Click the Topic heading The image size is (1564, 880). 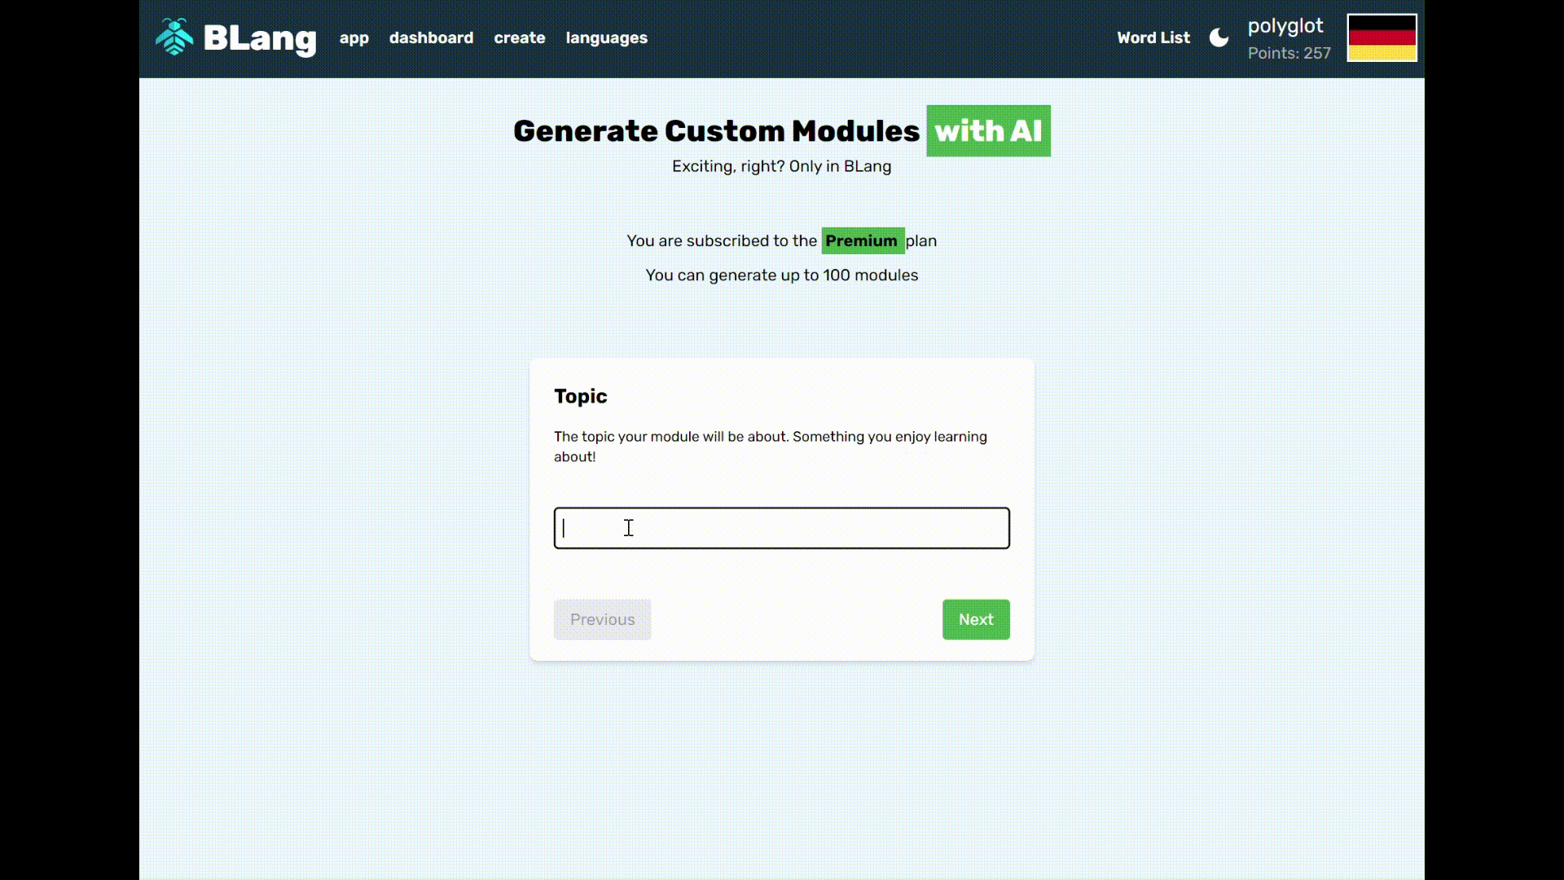point(580,396)
